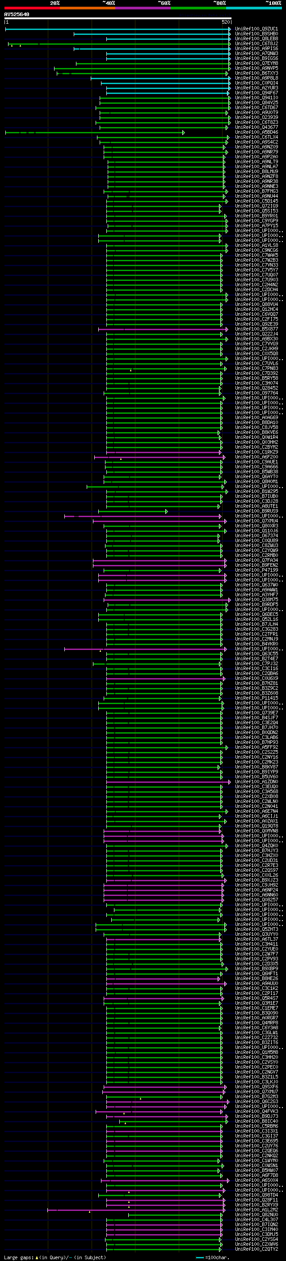Open hit UniRef100_C6T8J2

point(257,43)
